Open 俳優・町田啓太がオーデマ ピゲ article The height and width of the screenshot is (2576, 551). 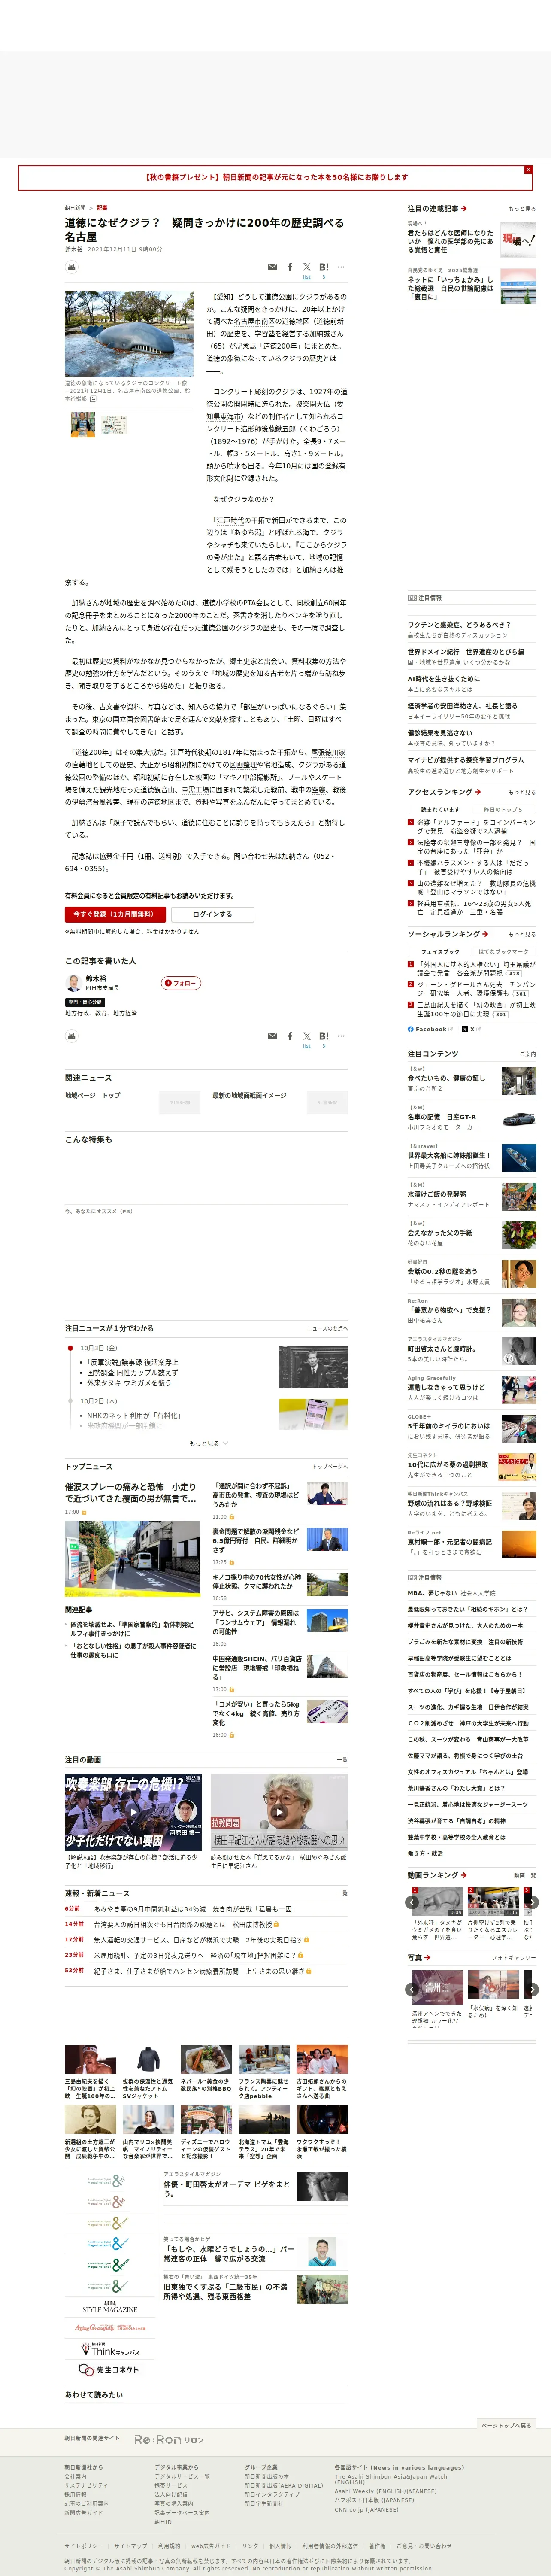227,2189
